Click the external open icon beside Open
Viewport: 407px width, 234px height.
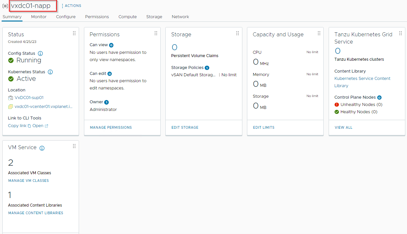pos(46,126)
